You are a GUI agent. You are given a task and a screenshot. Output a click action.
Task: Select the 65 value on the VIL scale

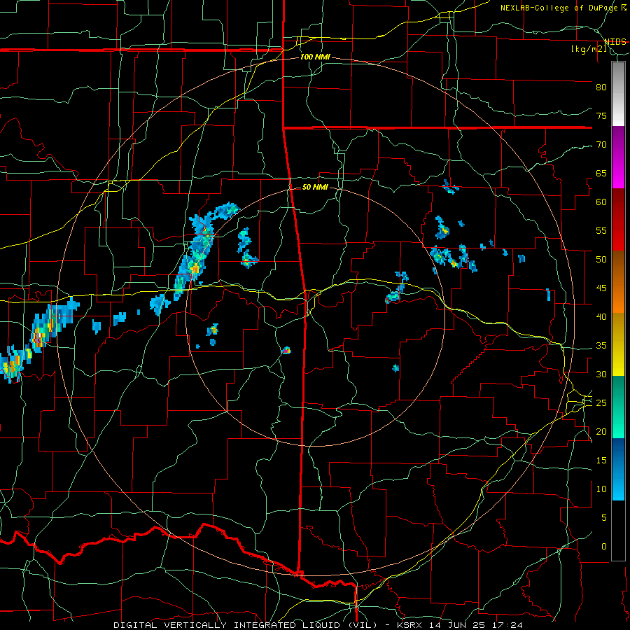click(601, 173)
